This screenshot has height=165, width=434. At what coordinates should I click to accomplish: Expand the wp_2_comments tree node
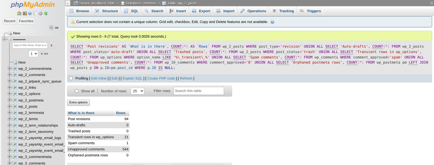click(x=9, y=75)
